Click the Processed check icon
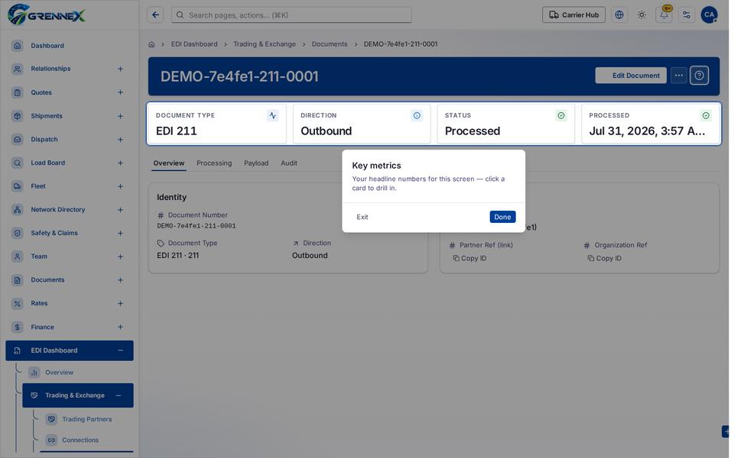Image resolution: width=734 pixels, height=458 pixels. pyautogui.click(x=706, y=115)
